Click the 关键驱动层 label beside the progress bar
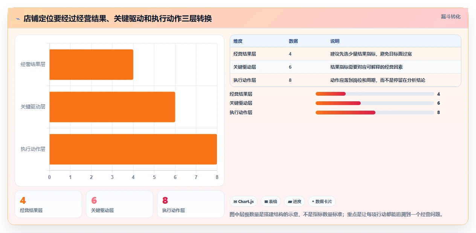Image resolution: width=476 pixels, height=233 pixels. pyautogui.click(x=241, y=103)
